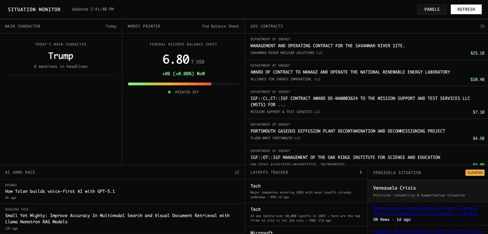The height and width of the screenshot is (234, 488).
Task: Select the SITUATION MONITOR title
Action: tap(34, 9)
